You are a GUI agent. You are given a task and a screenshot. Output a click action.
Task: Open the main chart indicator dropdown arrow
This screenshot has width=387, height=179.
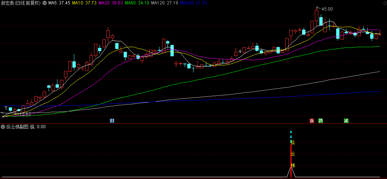(x=44, y=3)
